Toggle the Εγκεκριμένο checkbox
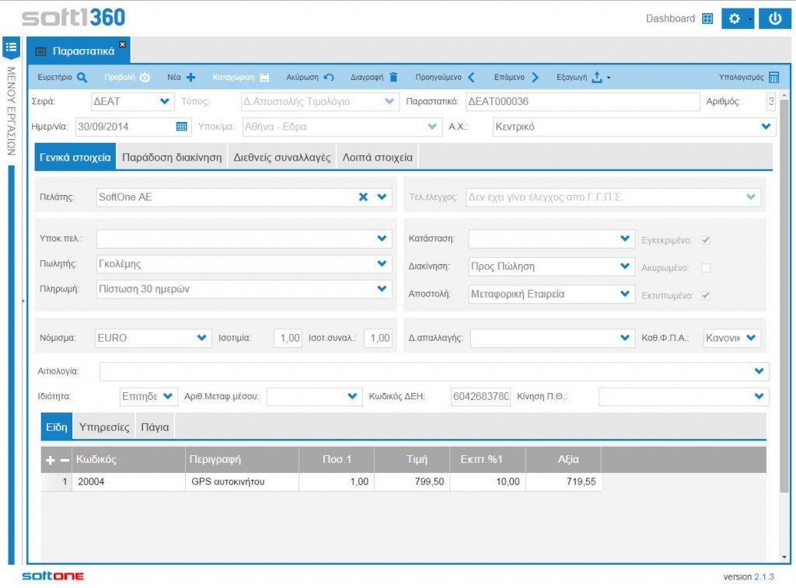Screen dimensions: 796x588 (706, 240)
